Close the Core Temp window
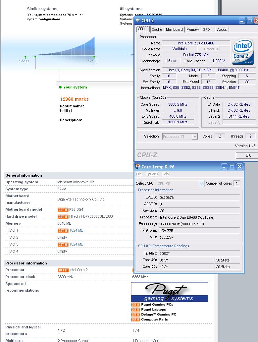This screenshot has width=258, height=342. (239, 167)
